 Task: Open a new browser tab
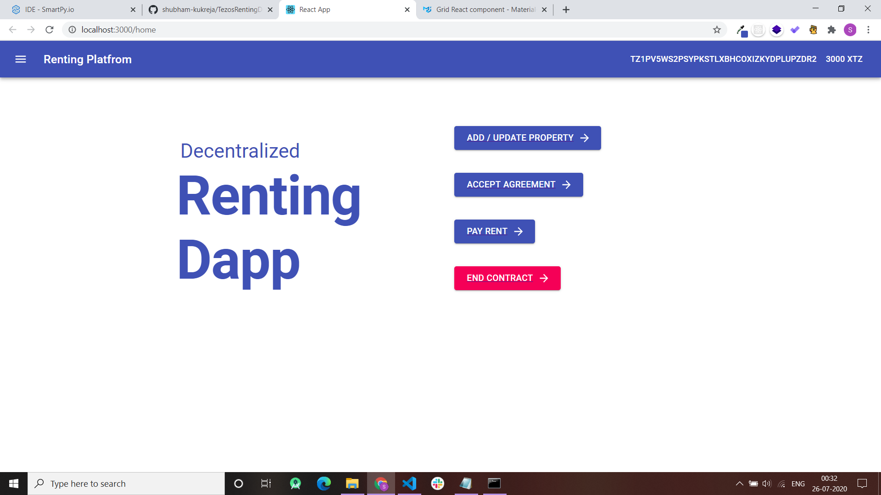point(566,10)
